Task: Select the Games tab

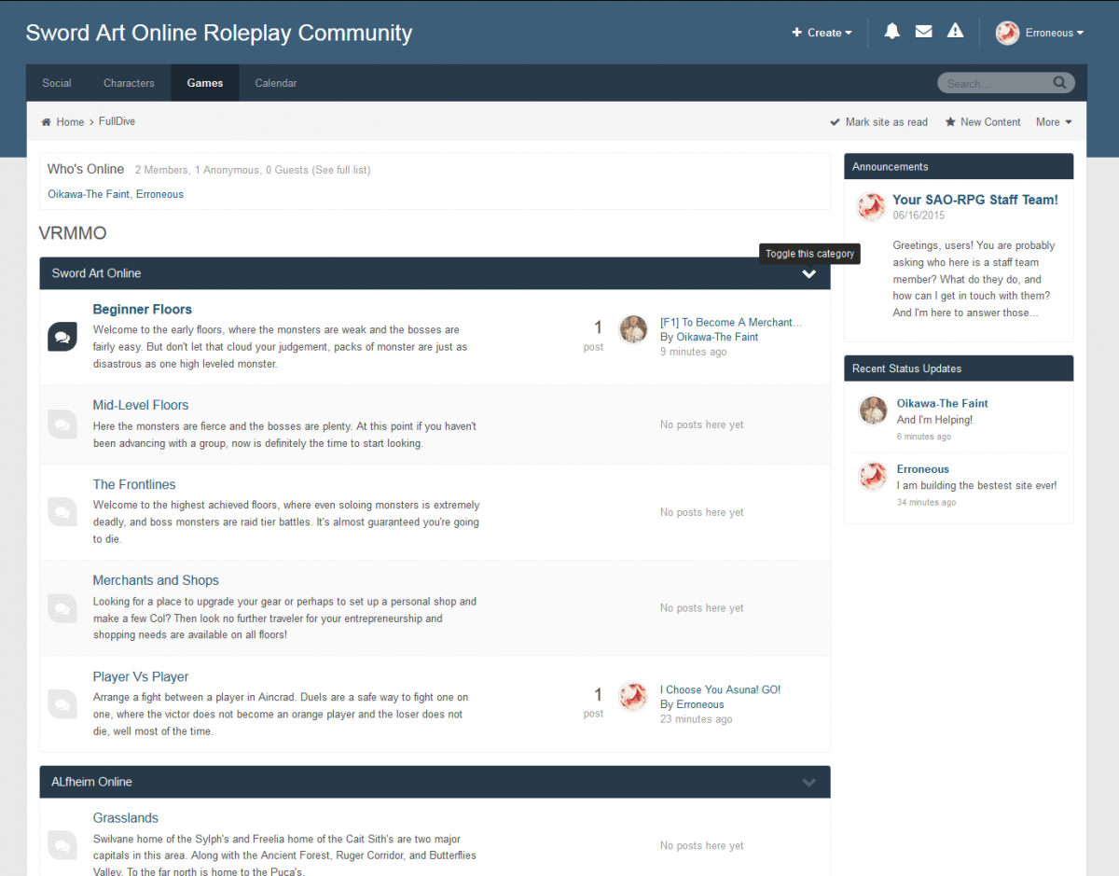Action: [x=205, y=83]
